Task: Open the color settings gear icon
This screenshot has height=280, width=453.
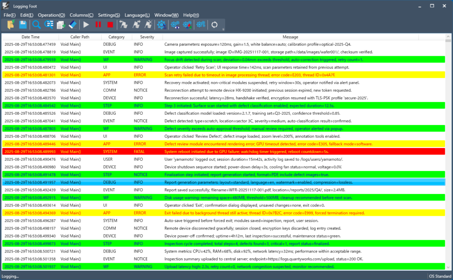Action: 187,25
